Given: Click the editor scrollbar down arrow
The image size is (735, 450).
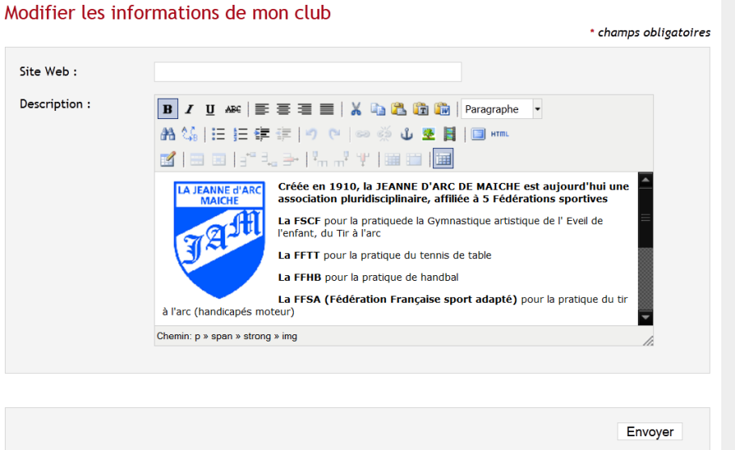Looking at the screenshot, I should click(645, 317).
